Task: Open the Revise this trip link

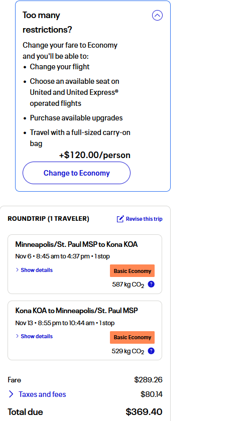Action: (144, 219)
